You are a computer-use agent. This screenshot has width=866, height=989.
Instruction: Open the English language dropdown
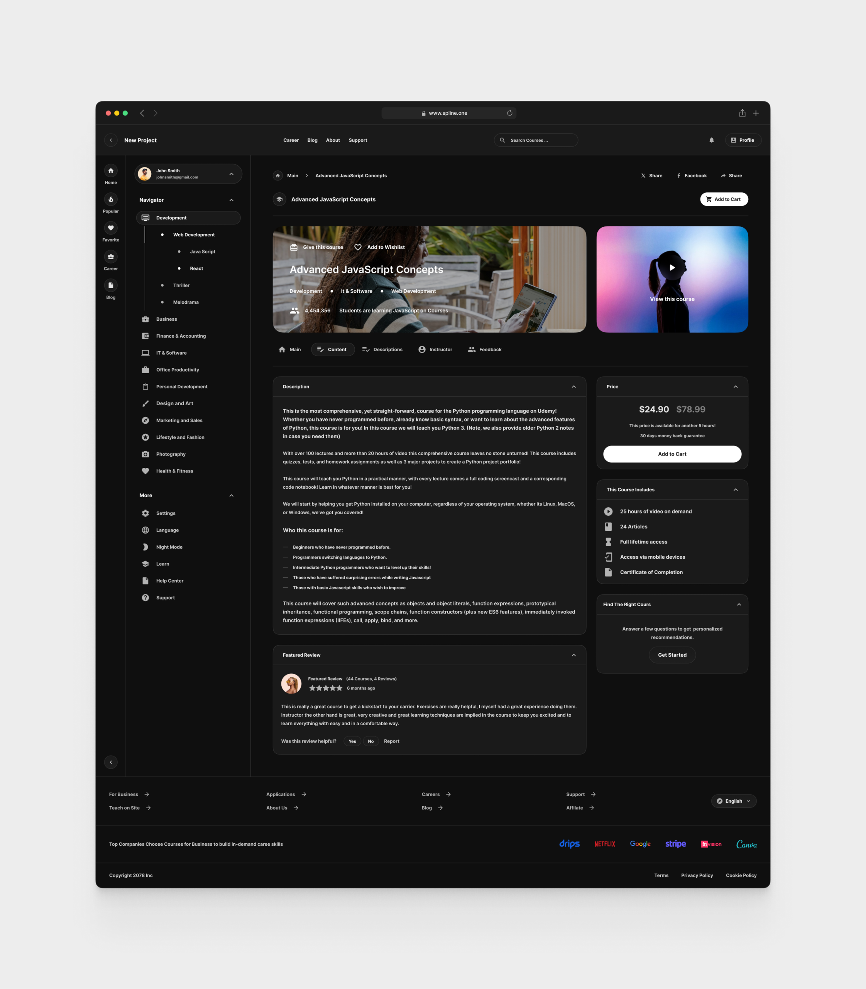[x=734, y=801]
